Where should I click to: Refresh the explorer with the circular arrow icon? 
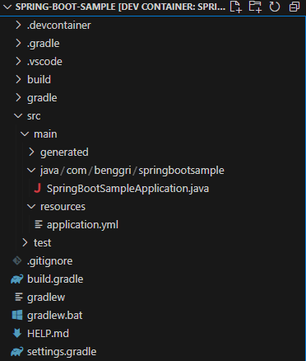(x=275, y=7)
